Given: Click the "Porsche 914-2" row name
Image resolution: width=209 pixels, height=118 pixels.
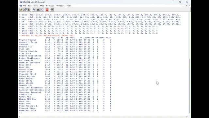Looking at the screenshot, I should click(x=27, y=74).
